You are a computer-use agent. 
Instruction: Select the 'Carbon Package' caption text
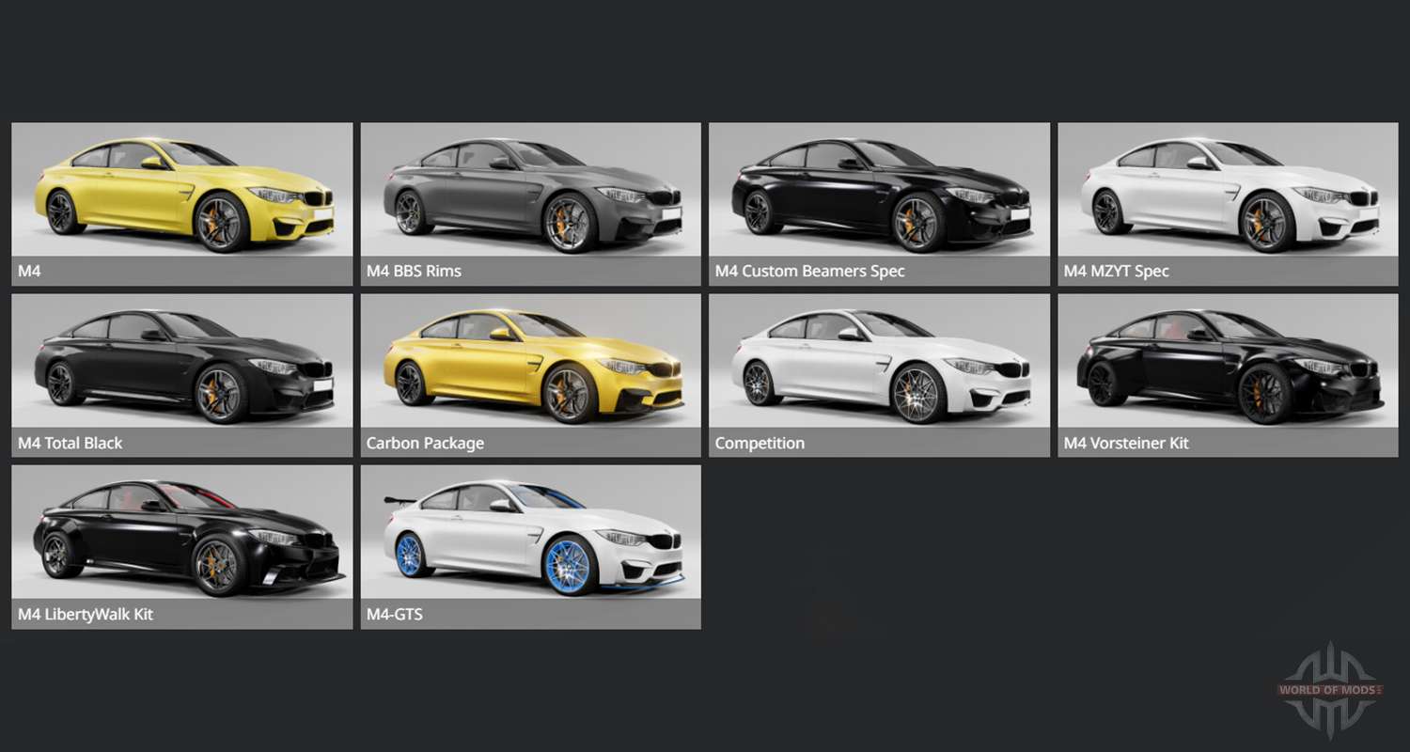click(x=425, y=443)
